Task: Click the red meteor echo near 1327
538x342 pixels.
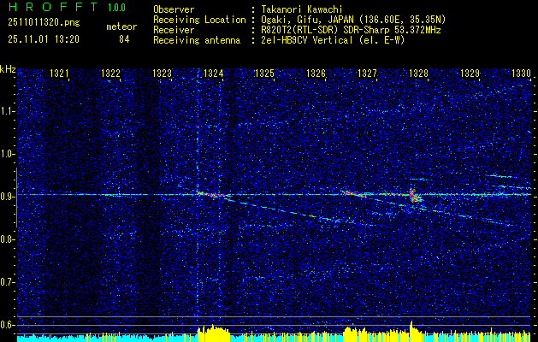Action: (355, 194)
